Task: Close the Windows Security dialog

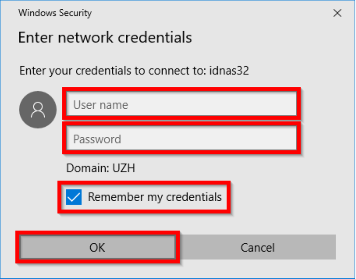Action: point(337,13)
